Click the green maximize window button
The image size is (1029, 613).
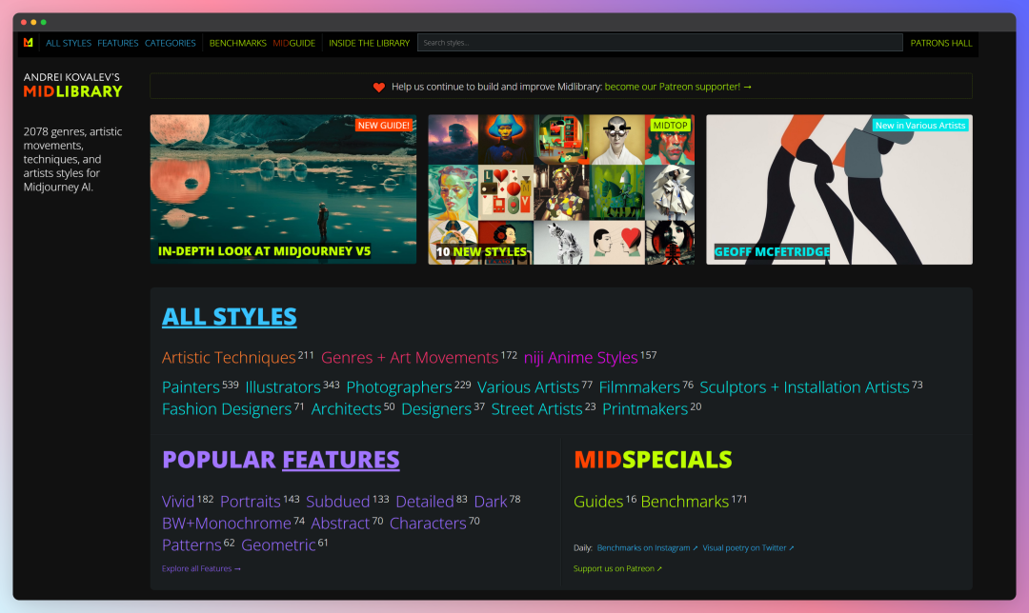[43, 22]
